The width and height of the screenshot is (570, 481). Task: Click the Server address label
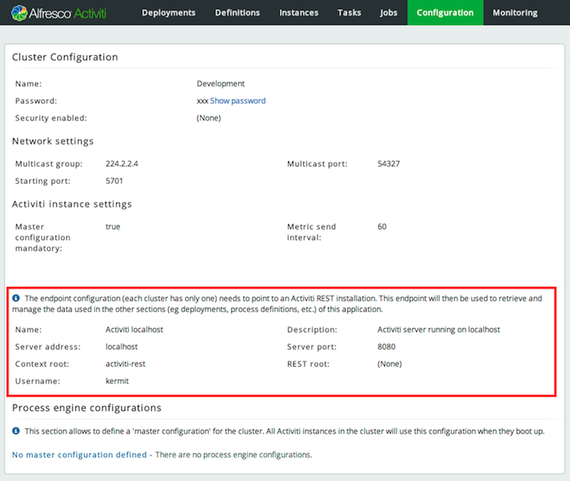48,346
